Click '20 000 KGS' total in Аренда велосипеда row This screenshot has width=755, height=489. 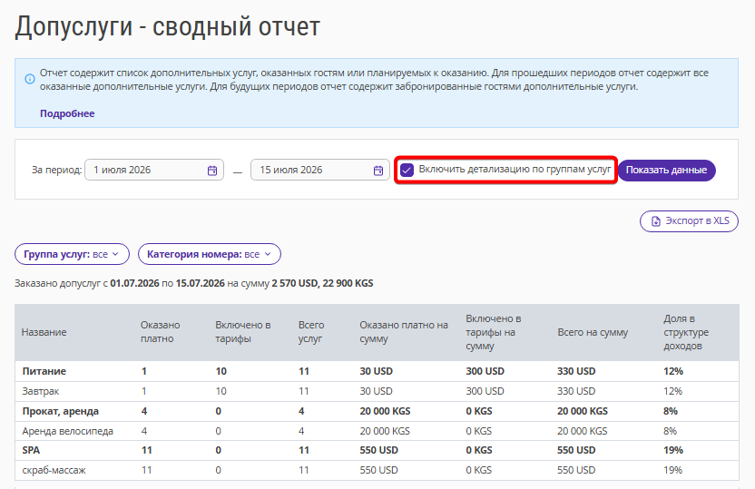click(x=583, y=431)
